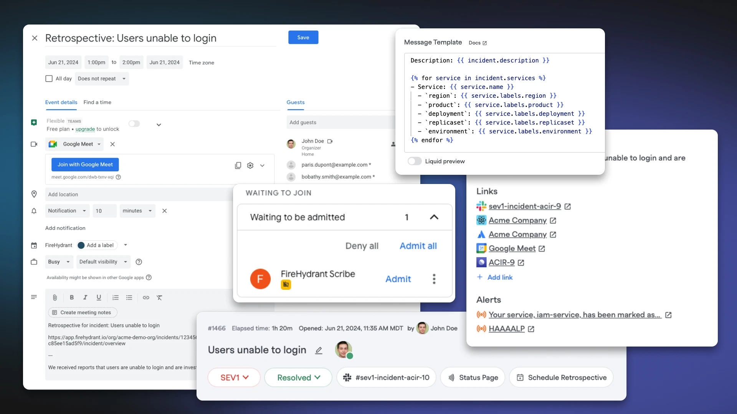Click the remove formatting icon
This screenshot has height=414, width=737.
159,297
